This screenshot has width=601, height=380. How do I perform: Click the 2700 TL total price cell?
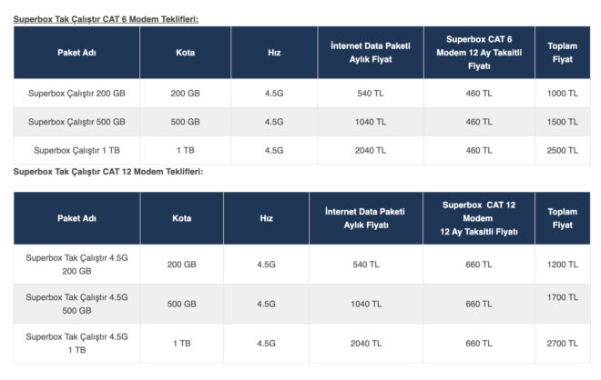point(562,343)
